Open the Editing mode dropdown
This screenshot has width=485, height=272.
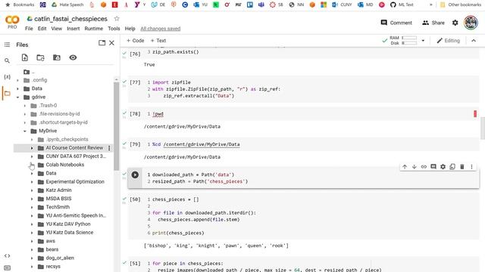[448, 41]
